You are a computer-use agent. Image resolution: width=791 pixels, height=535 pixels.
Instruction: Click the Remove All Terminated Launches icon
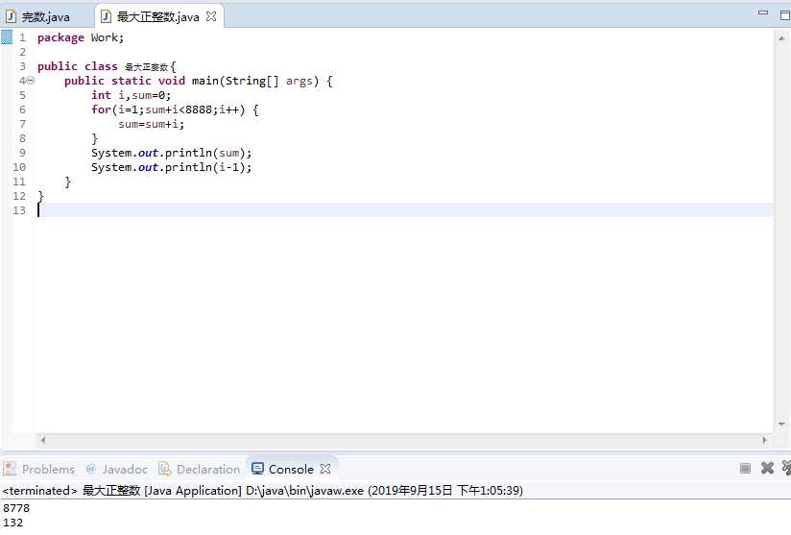tap(786, 468)
